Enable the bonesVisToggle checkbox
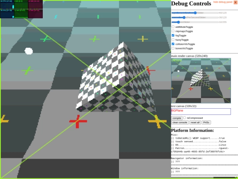 point(173,48)
